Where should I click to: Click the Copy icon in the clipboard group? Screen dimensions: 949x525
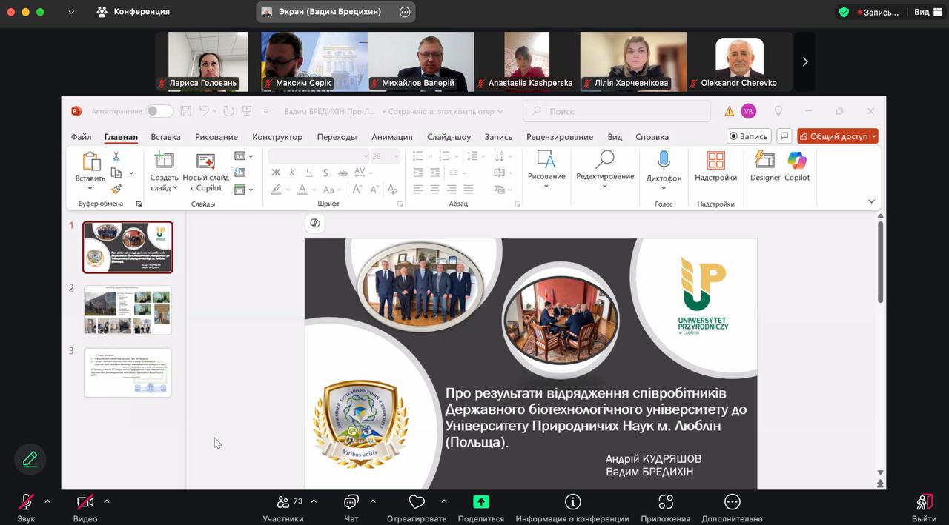pyautogui.click(x=116, y=173)
